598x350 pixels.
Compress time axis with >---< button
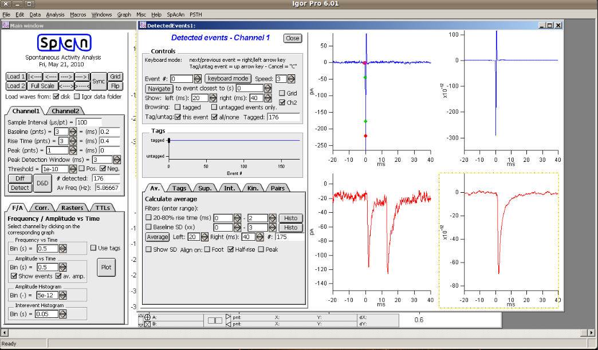[x=82, y=86]
